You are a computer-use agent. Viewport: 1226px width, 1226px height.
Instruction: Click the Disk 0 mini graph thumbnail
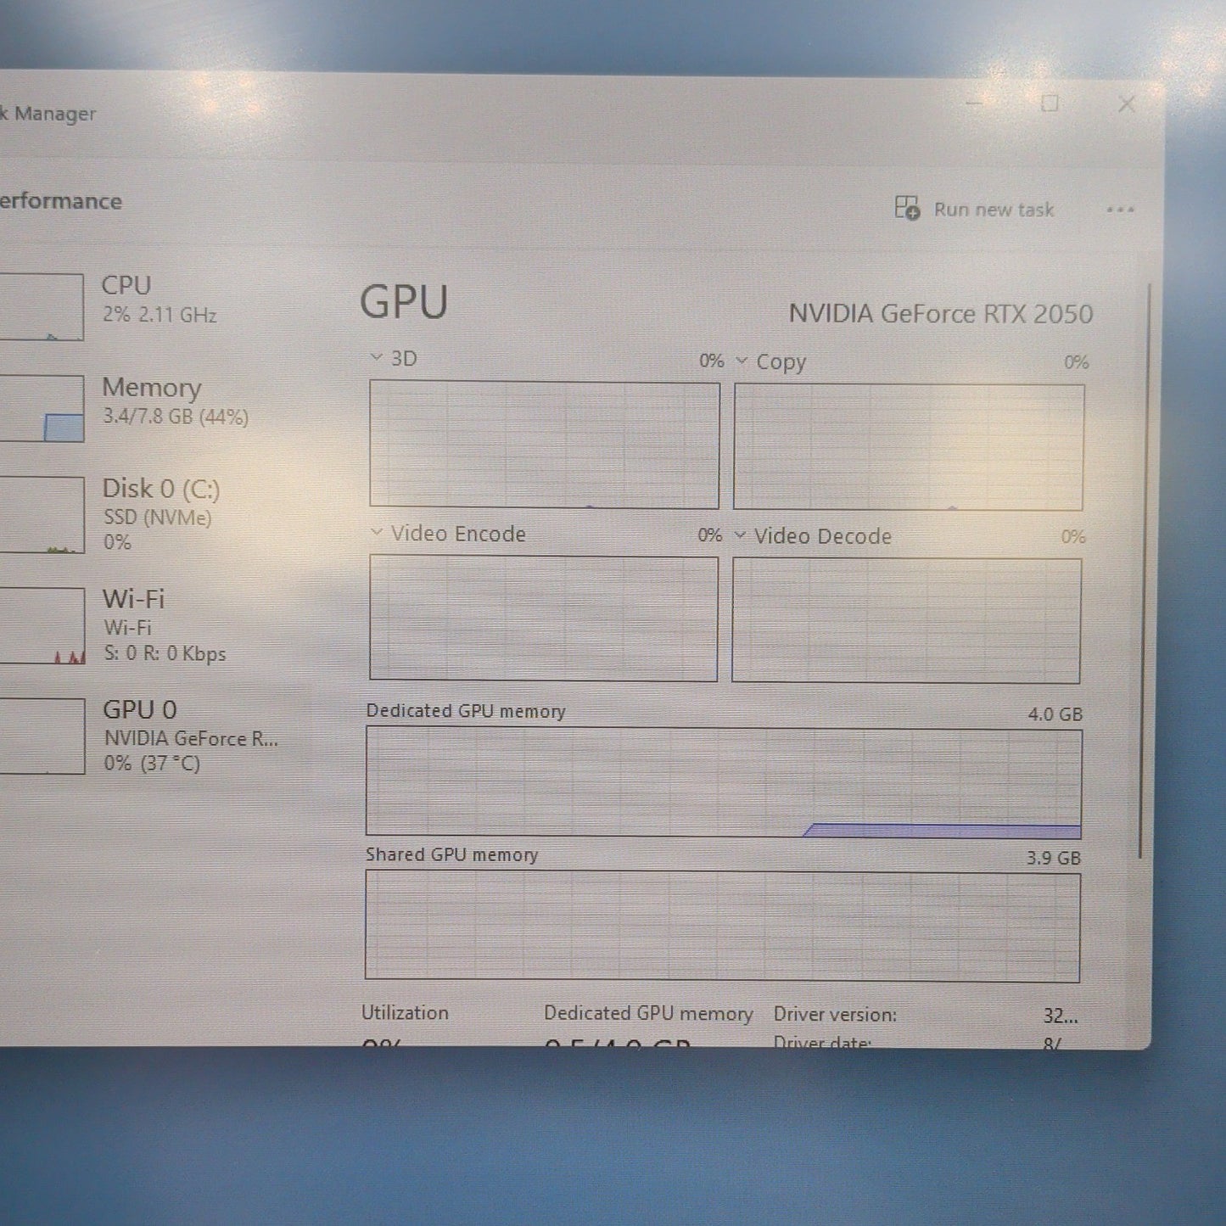tap(41, 514)
